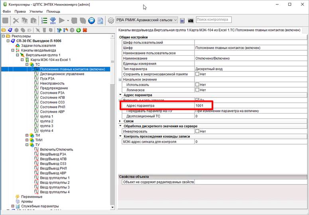The image size is (309, 215).
Task: Click the Поиск контроллера search field
Action: pos(214,20)
